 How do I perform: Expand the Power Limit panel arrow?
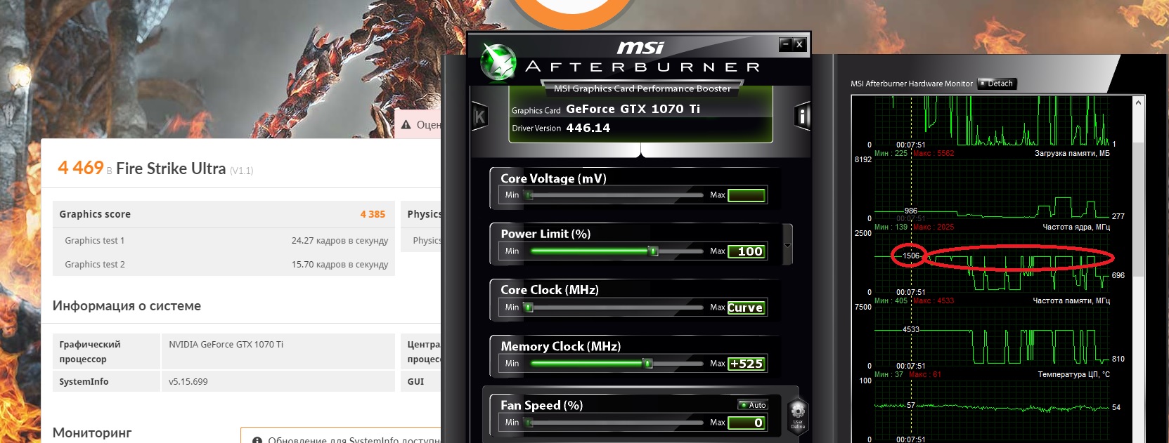point(787,245)
